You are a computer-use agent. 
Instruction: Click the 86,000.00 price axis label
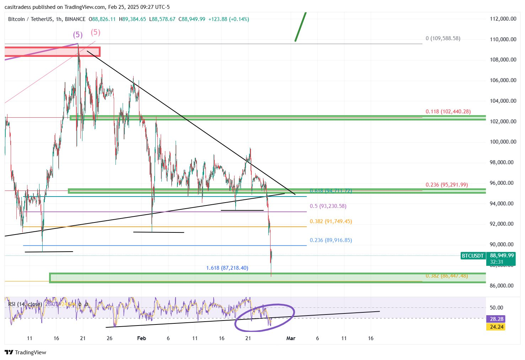[x=502, y=285]
